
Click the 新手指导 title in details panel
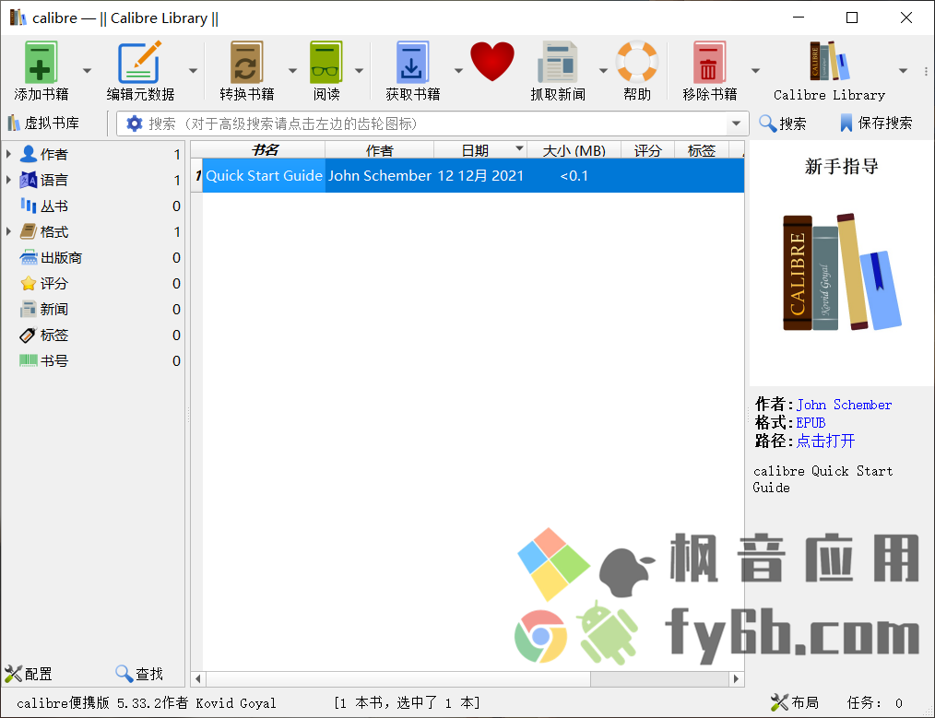(841, 166)
